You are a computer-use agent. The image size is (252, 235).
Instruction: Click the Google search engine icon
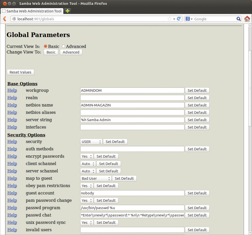tap(187, 19)
